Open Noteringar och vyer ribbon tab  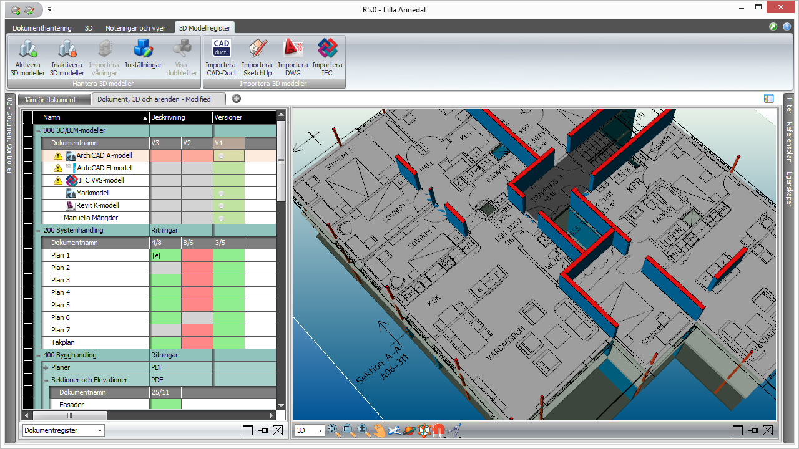point(135,28)
